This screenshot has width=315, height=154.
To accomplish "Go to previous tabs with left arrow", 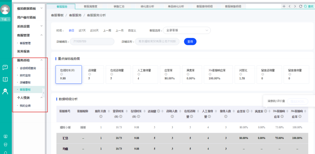I will coord(290,6).
